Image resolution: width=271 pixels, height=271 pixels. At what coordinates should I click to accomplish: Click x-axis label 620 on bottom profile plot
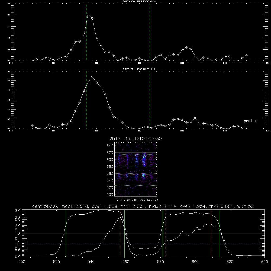click(x=230, y=262)
